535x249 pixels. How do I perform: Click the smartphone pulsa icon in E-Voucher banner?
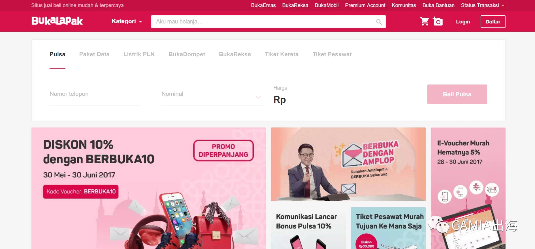pos(445,196)
